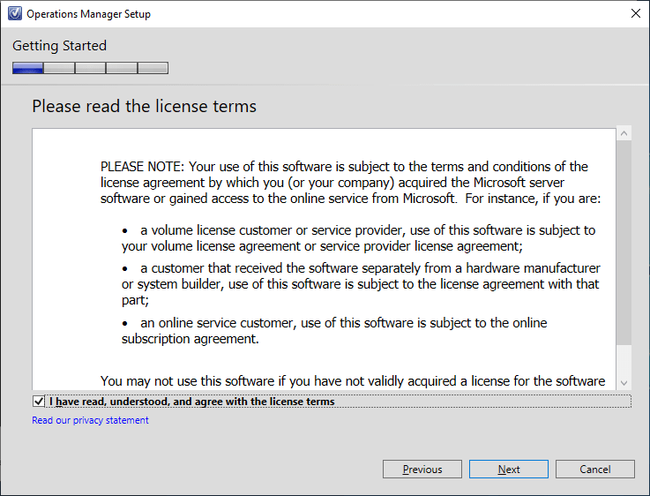Viewport: 650px width, 496px height.
Task: Click the 'Please read the license terms' heading
Action: tap(144, 107)
